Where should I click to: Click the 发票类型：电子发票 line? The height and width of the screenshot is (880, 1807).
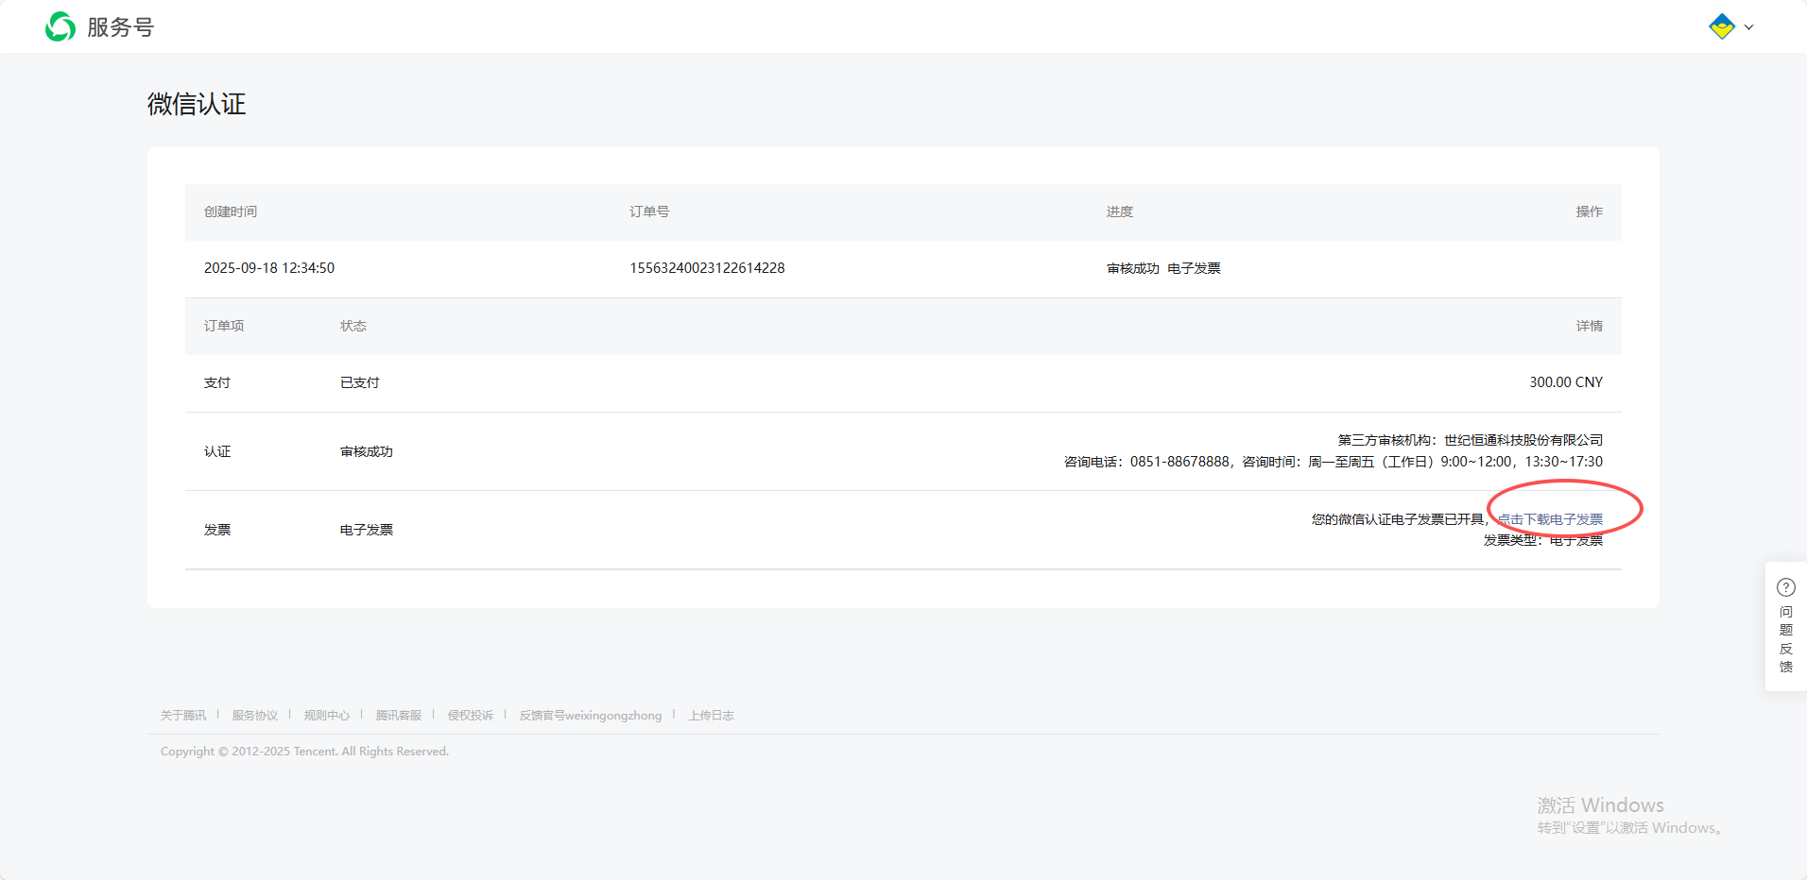1543,540
